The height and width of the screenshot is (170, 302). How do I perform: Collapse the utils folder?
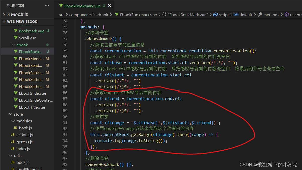click(17, 156)
